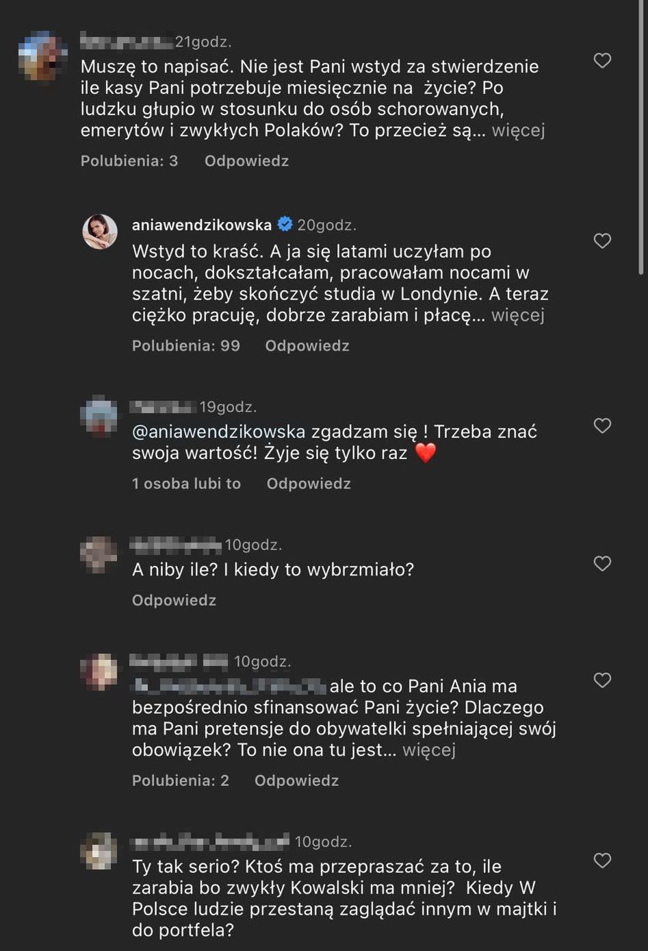This screenshot has height=951, width=648.
Task: Click the blue verified badge
Action: [x=285, y=225]
